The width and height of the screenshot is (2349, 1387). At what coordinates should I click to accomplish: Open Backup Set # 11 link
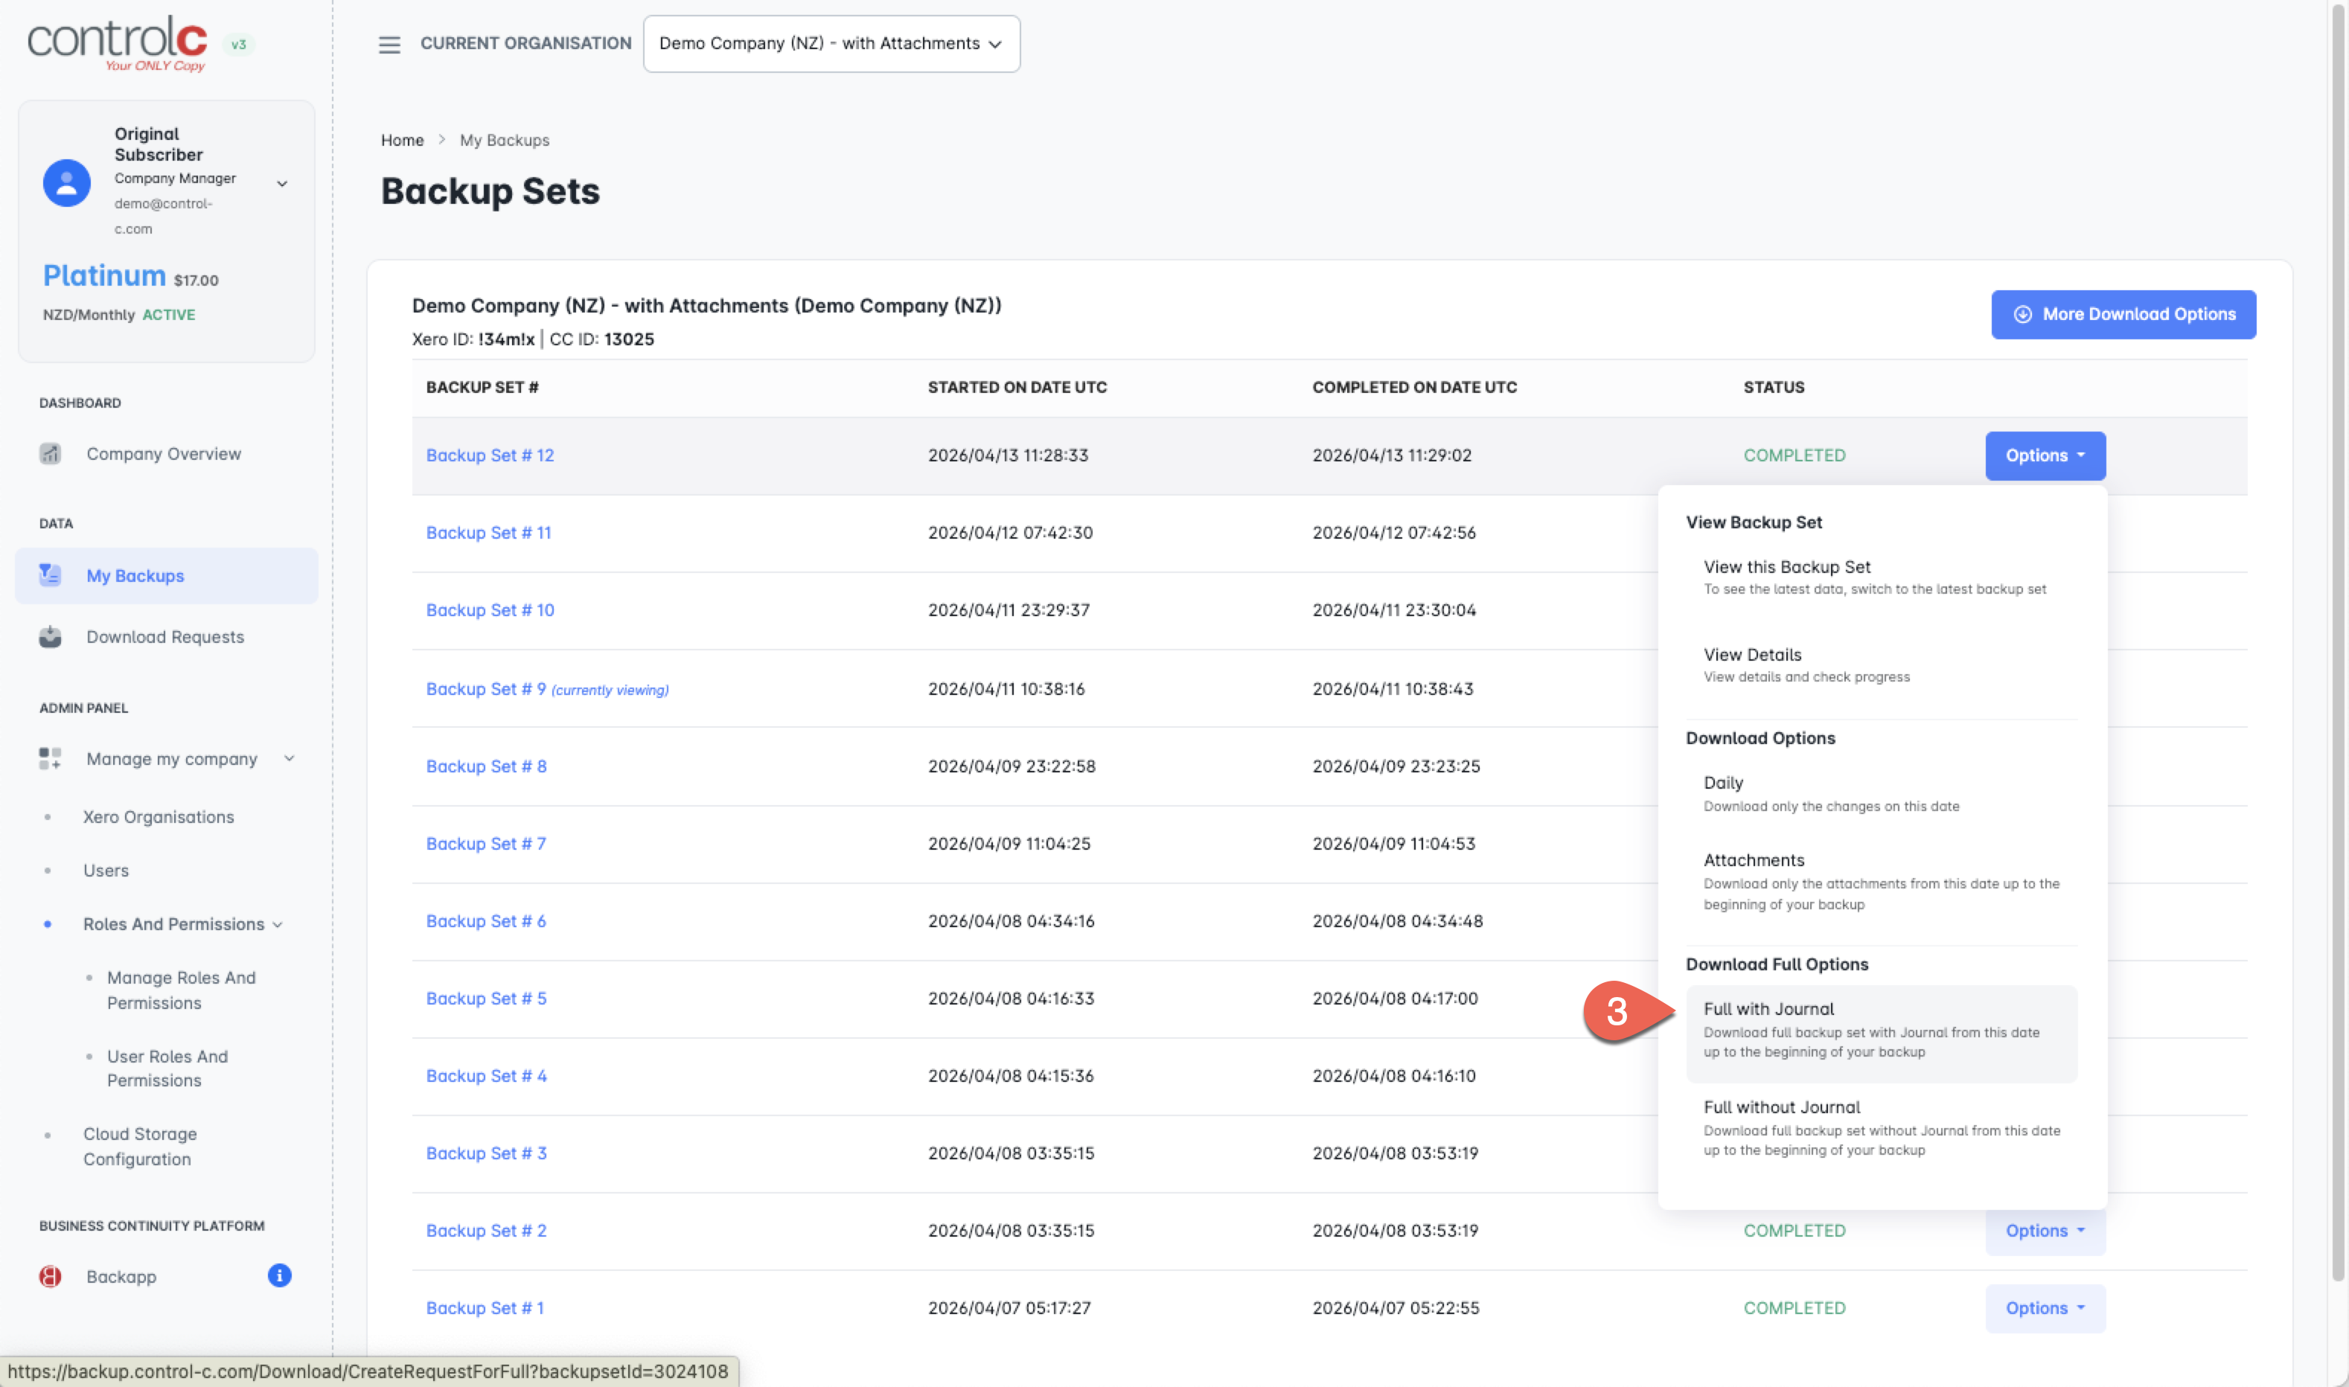[x=488, y=533]
